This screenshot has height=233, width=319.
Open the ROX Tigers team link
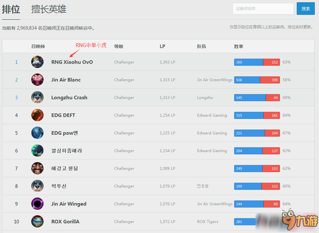coord(207,222)
